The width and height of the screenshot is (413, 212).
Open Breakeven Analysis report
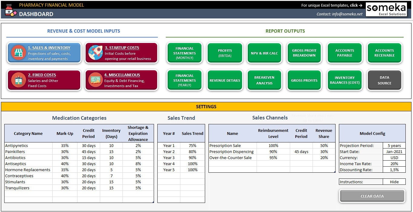[264, 80]
